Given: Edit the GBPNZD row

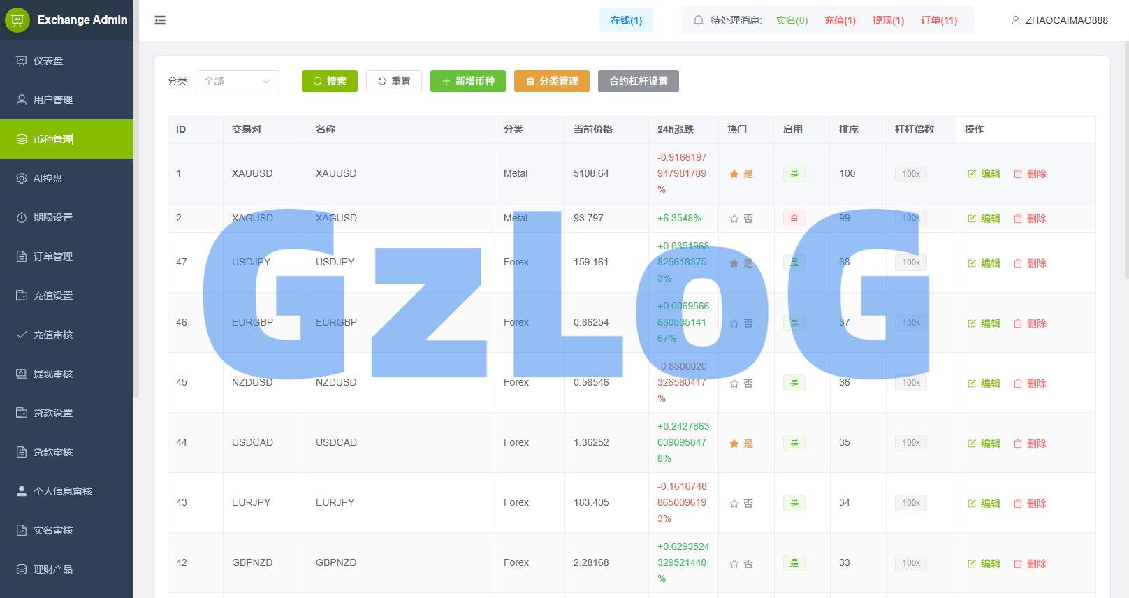Looking at the screenshot, I should click(x=984, y=564).
